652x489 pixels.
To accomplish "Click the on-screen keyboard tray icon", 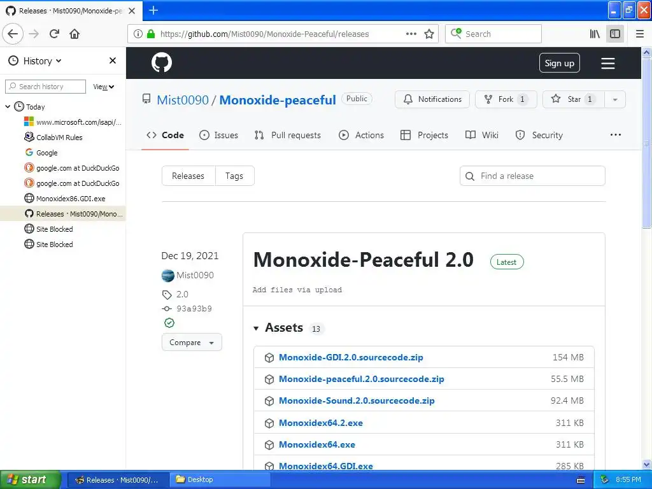I will pyautogui.click(x=581, y=480).
